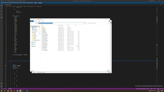Open the File menu in VS Code
Screen dimensions: 164x92
click(4, 1)
